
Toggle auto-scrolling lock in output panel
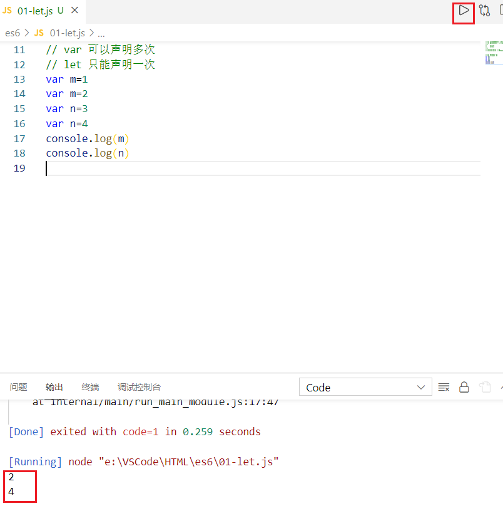pyautogui.click(x=464, y=387)
